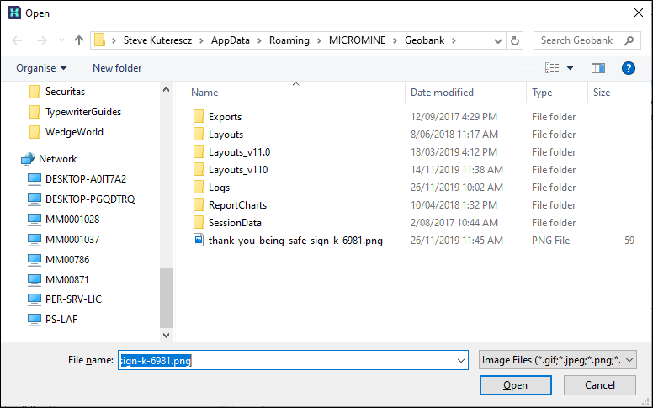Close the Open dialog
653x408 pixels.
pyautogui.click(x=639, y=13)
